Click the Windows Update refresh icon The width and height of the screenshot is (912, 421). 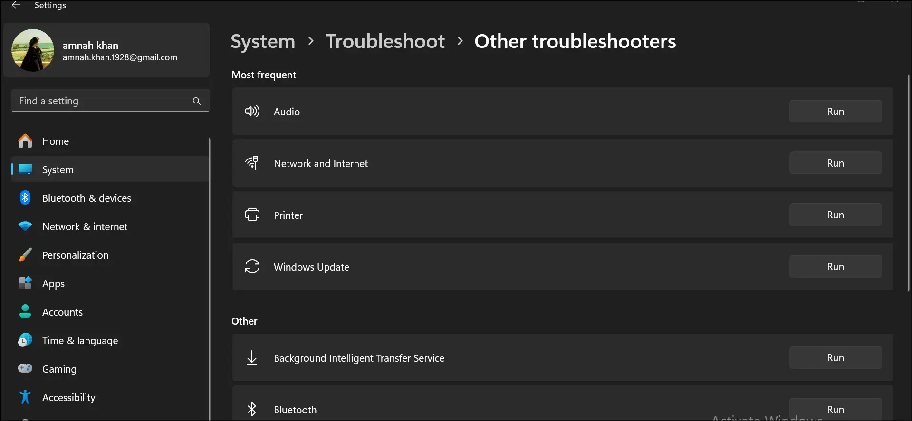click(x=252, y=267)
